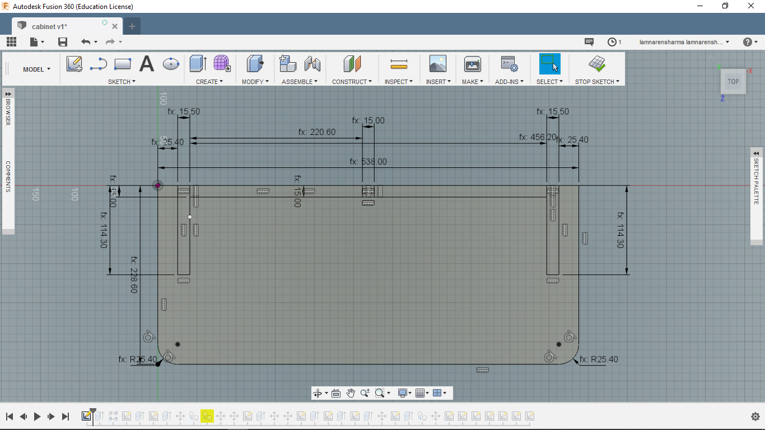This screenshot has height=430, width=765.
Task: Open the Data Panel grid icon
Action: 11,42
